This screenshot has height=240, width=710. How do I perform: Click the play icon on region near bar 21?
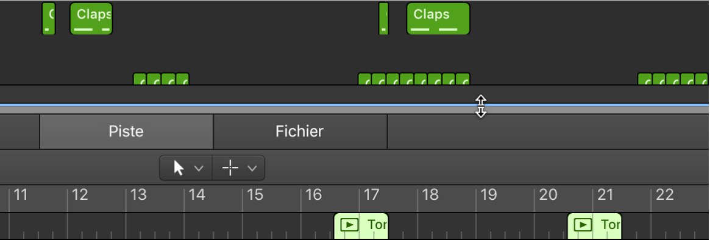(x=583, y=225)
